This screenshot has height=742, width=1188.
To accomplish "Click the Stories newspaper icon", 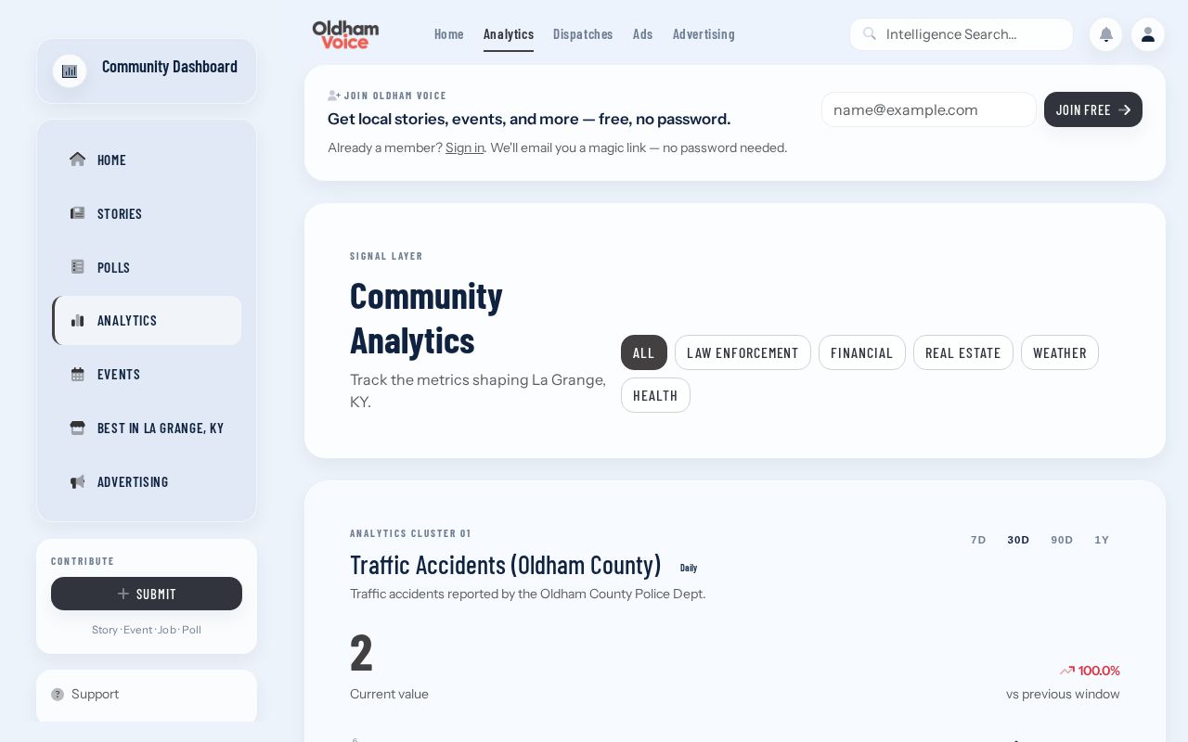I will point(77,213).
